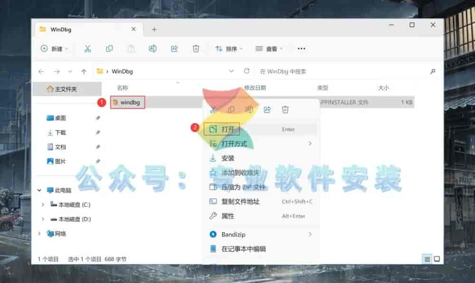Click the Share icon in the context menu
475x283 pixels.
point(267,109)
